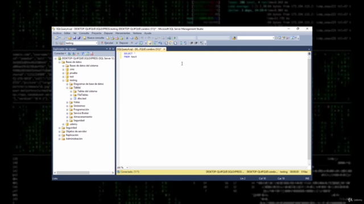Comment out selected lines icon
Image resolution: width=364 pixels, height=204 pixels.
point(181,43)
